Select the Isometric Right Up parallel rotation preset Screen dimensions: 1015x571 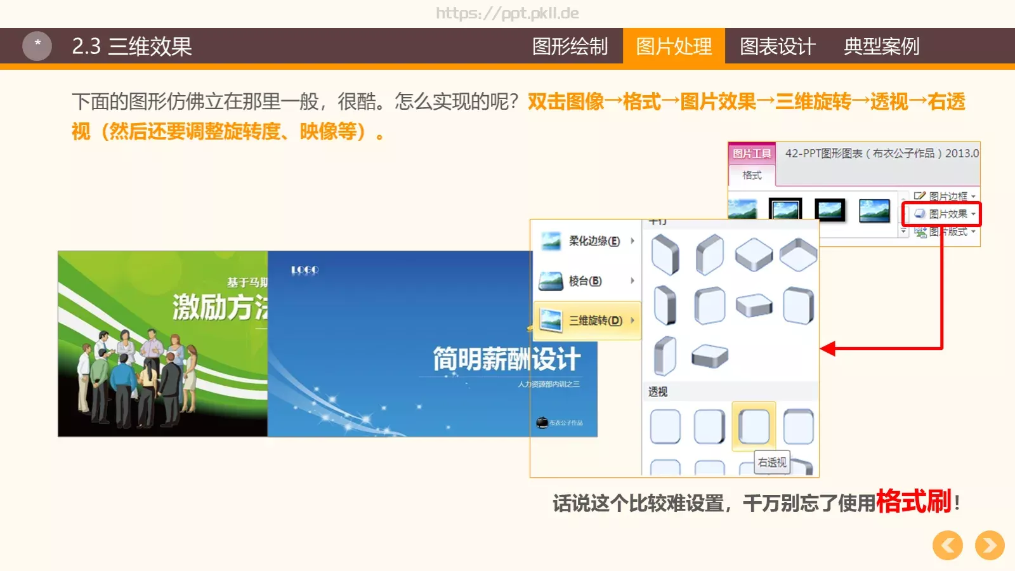(710, 254)
